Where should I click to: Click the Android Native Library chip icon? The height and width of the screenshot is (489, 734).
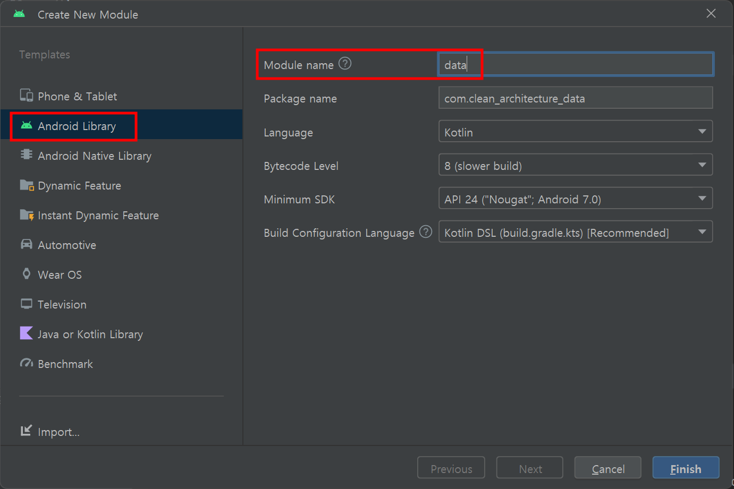pyautogui.click(x=26, y=155)
